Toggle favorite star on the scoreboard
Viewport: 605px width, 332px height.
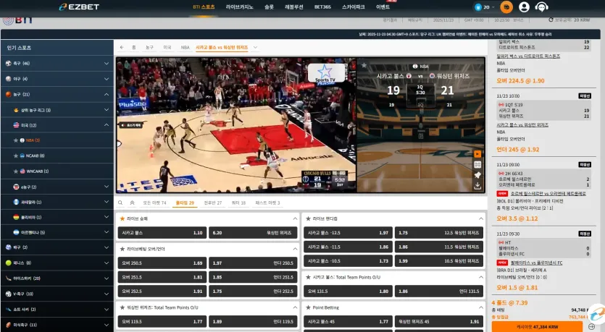[x=364, y=66]
